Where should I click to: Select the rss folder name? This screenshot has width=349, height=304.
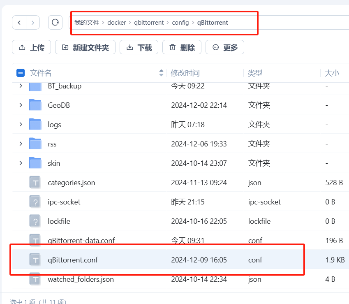point(52,144)
